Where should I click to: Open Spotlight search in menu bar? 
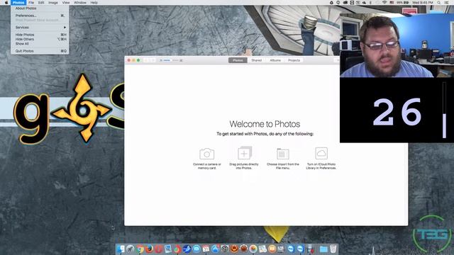(x=439, y=3)
